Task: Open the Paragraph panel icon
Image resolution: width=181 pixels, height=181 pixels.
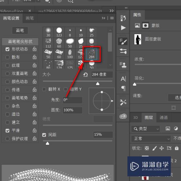Action: (123, 88)
